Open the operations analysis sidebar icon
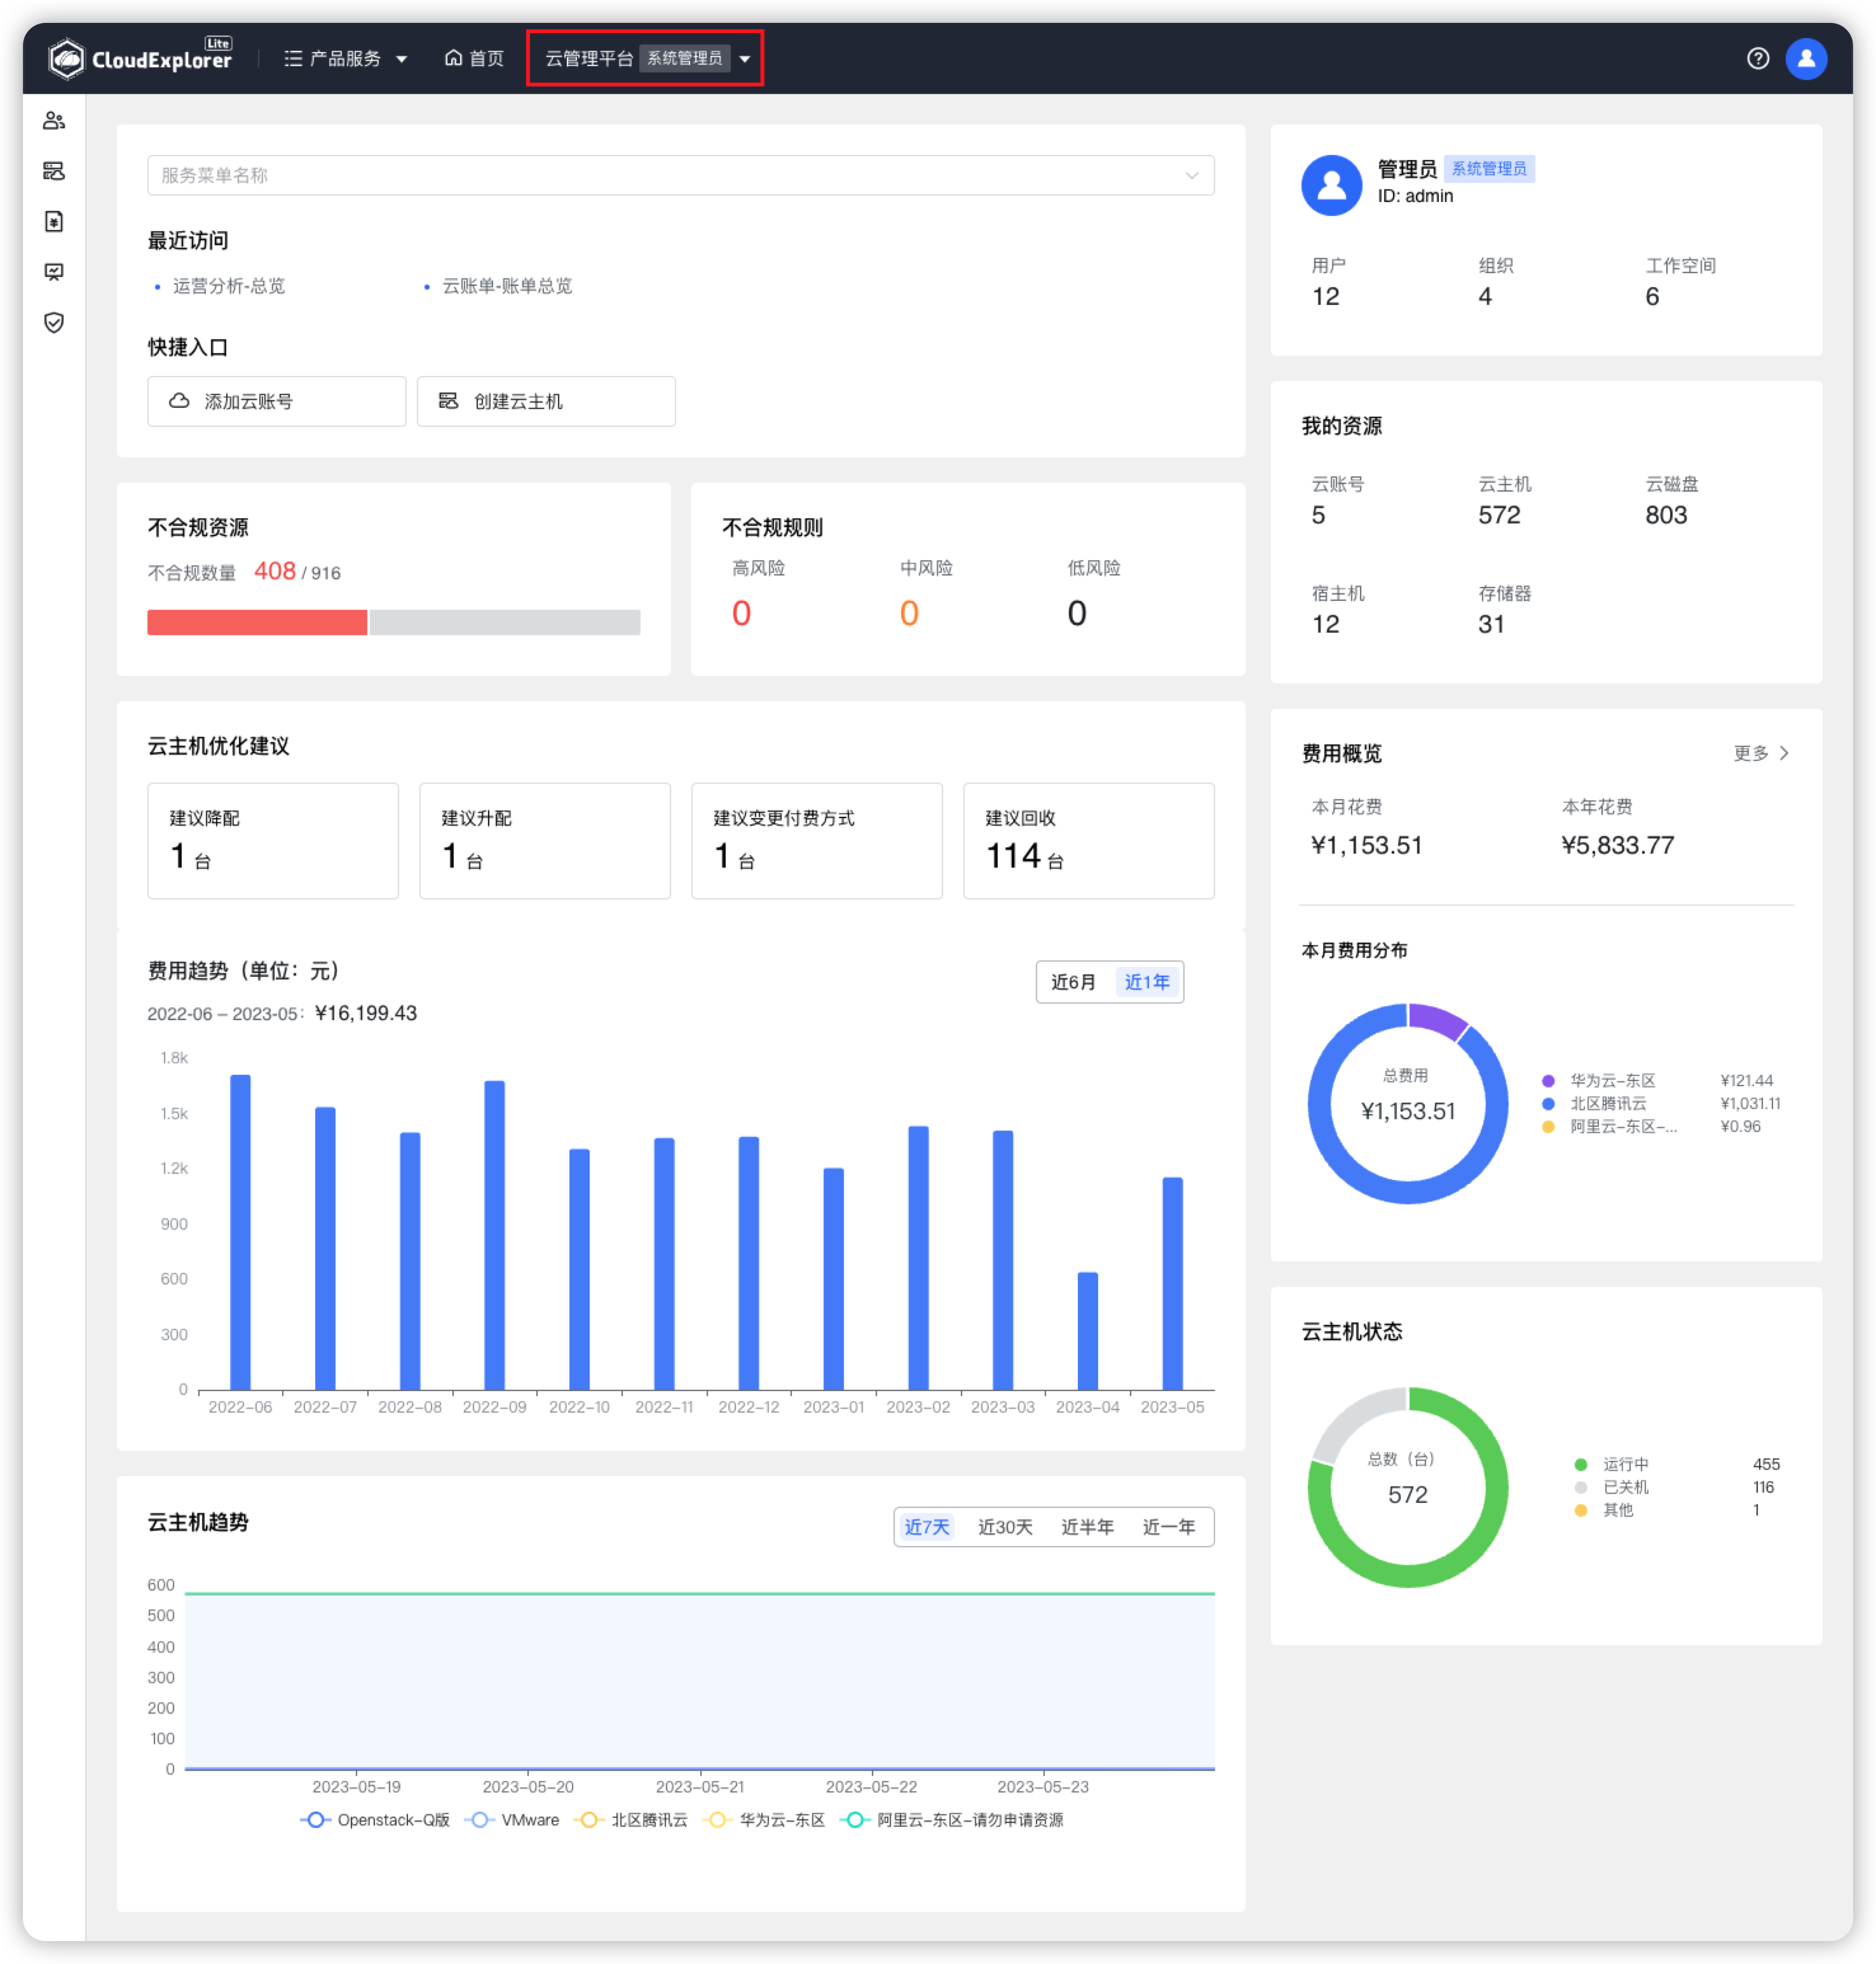 [54, 272]
